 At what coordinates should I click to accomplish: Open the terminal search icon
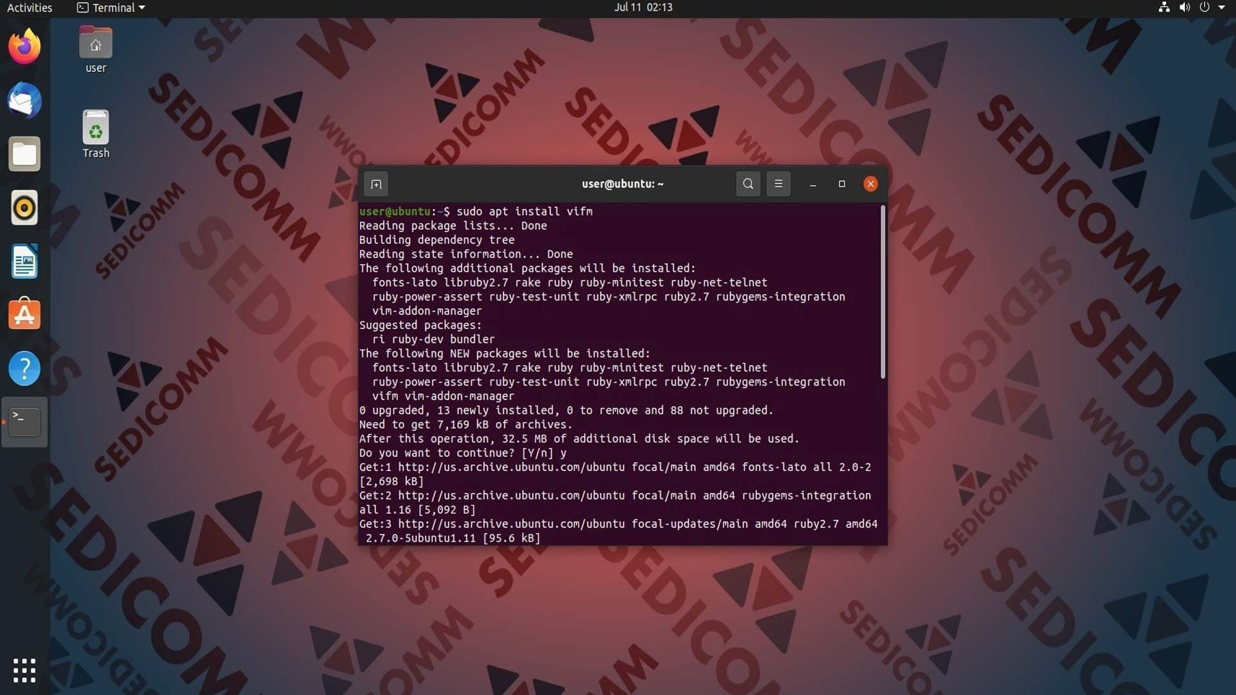[747, 184]
